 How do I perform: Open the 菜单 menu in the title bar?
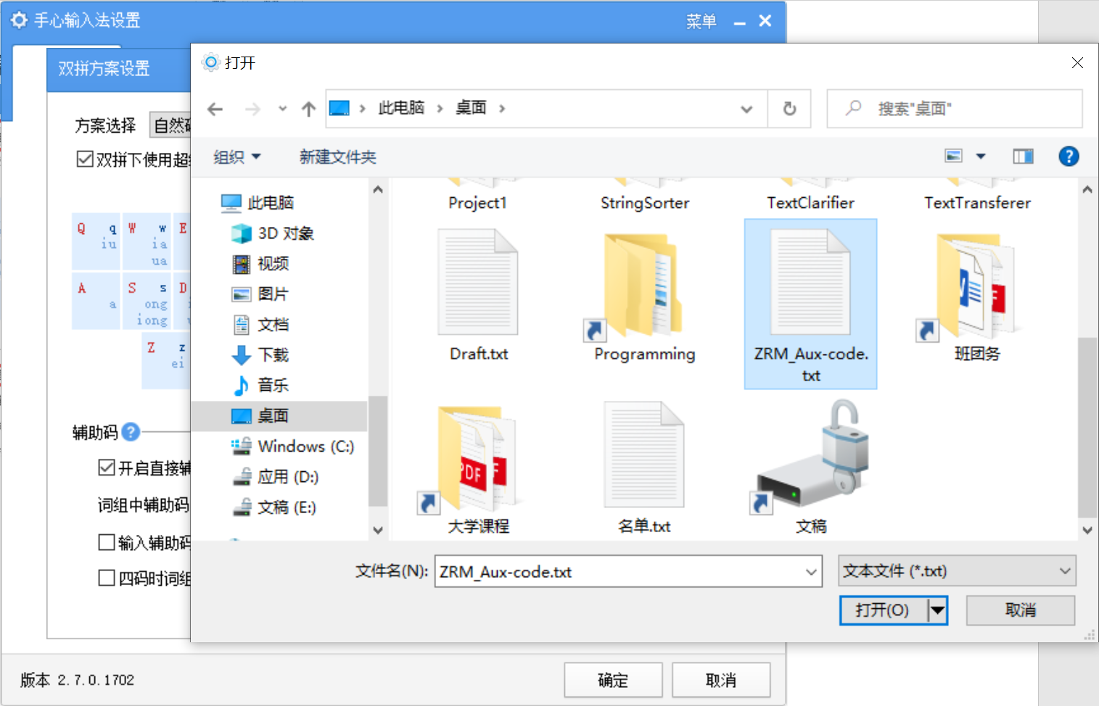[x=701, y=21]
